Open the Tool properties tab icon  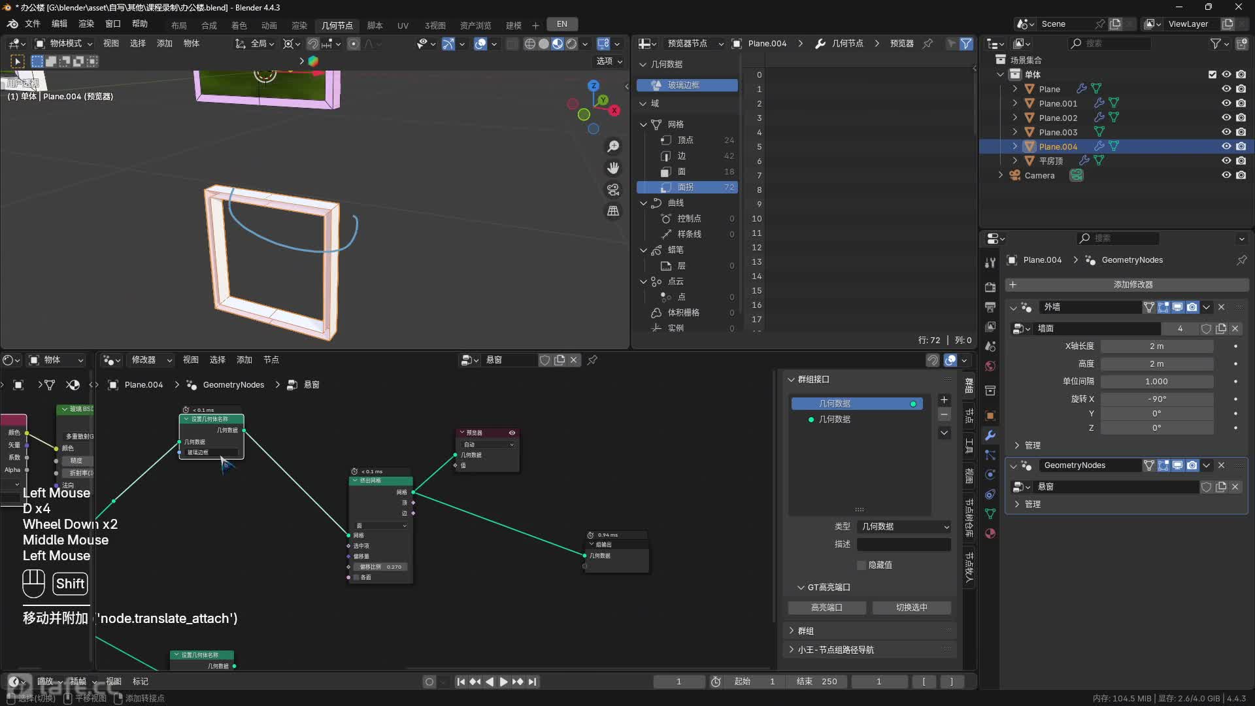pyautogui.click(x=990, y=263)
